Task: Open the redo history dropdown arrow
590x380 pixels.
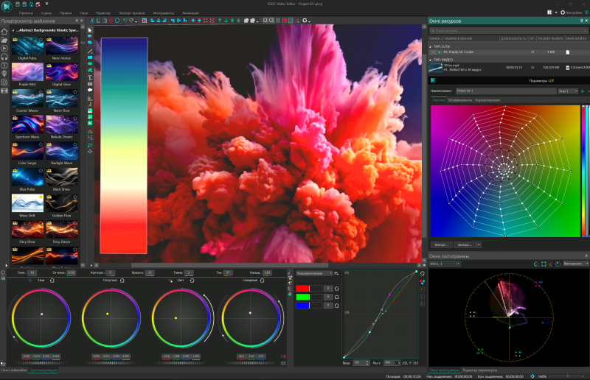Action: [136, 21]
